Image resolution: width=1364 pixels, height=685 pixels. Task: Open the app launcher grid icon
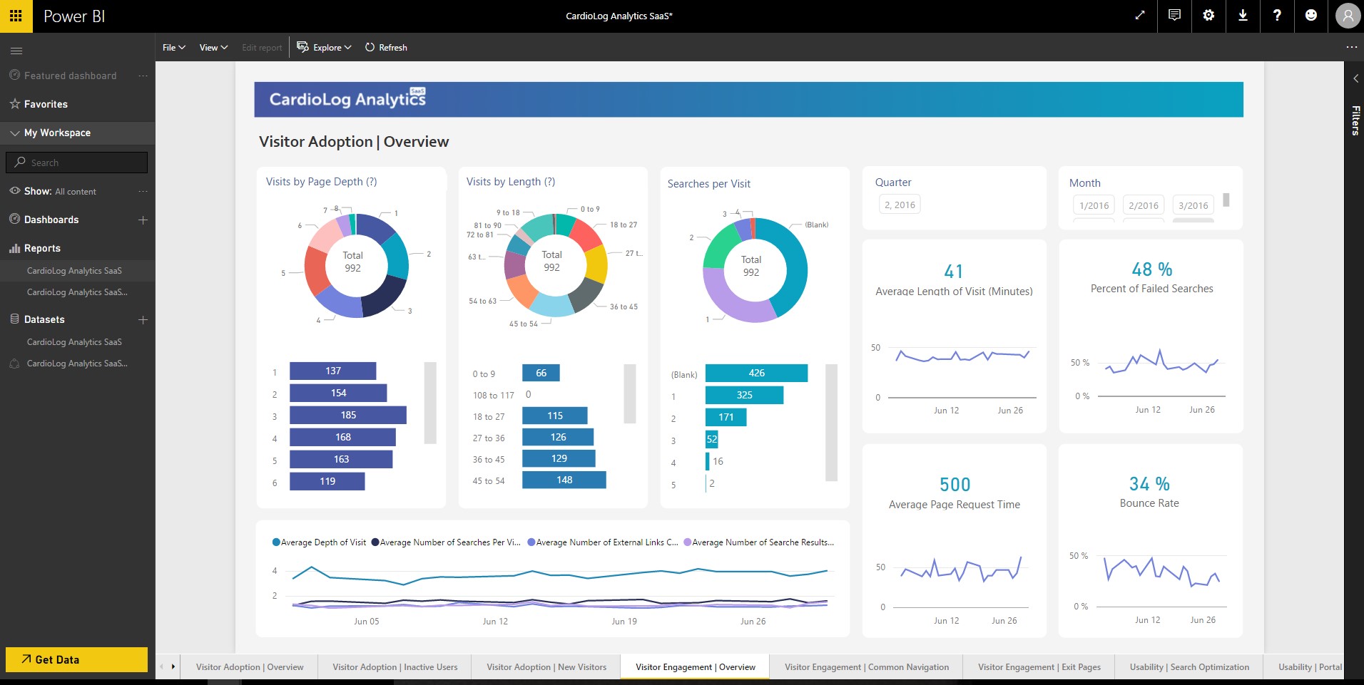point(16,16)
